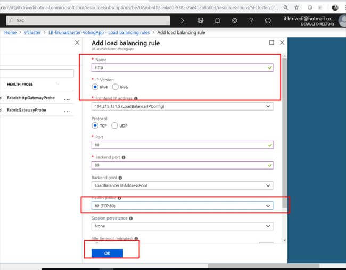Open the feedback smiley icon
The width and height of the screenshot is (346, 270).
pyautogui.click(x=268, y=21)
